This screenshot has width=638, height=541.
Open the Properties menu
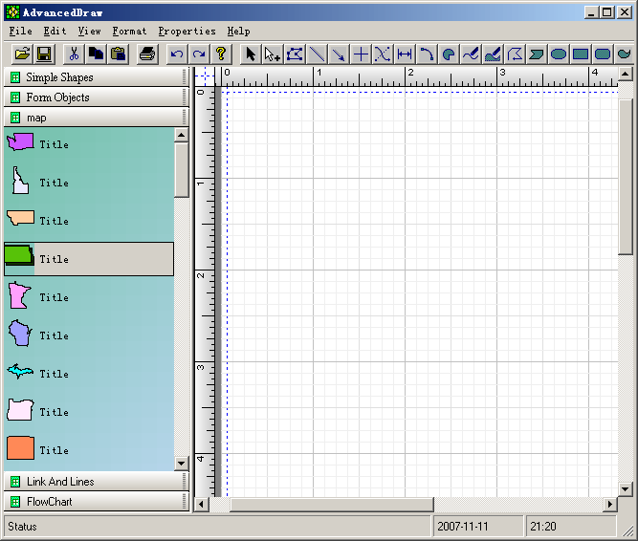(x=187, y=32)
